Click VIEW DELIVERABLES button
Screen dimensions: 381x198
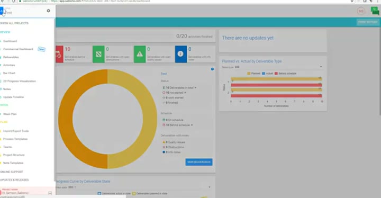pyautogui.click(x=199, y=162)
